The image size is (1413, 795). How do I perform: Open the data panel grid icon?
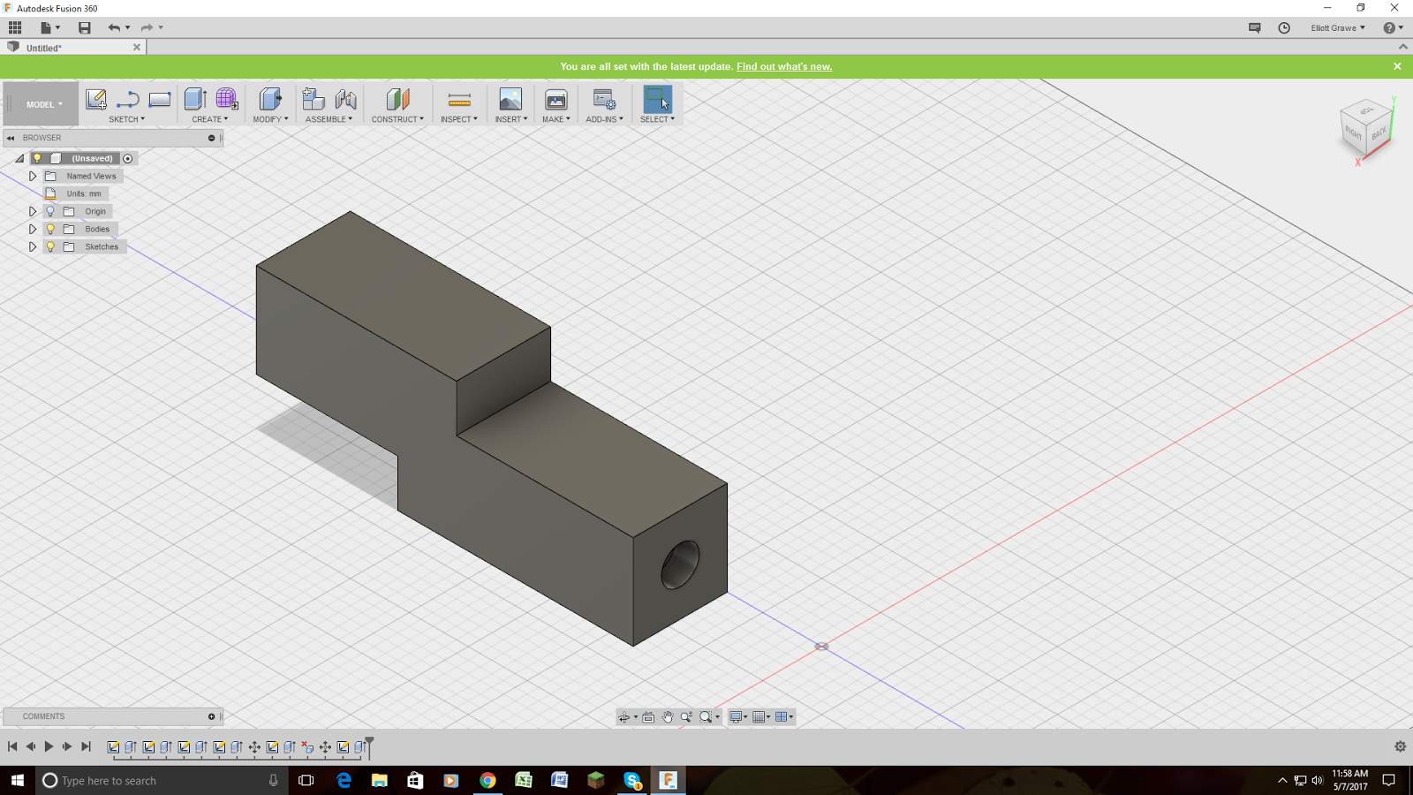pyautogui.click(x=15, y=27)
